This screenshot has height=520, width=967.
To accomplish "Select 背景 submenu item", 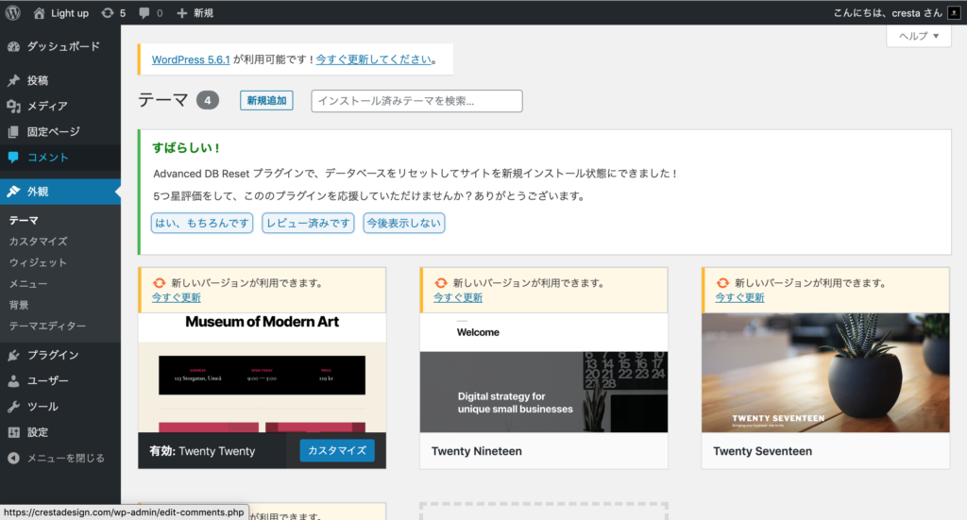I will [x=19, y=305].
